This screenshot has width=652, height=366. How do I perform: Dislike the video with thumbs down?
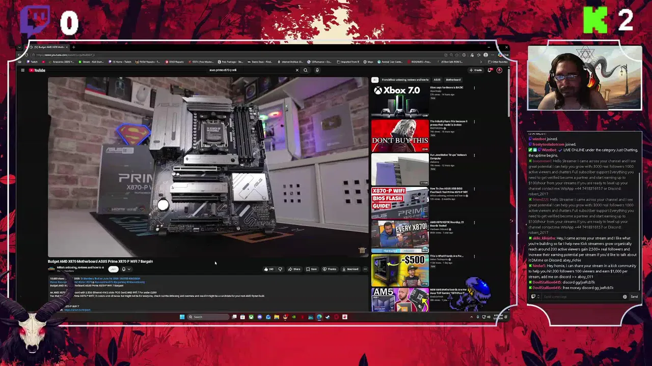(280, 269)
